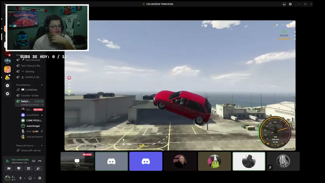This screenshot has height=183, width=325.
Task: Create a channel in the Minecraft Server category
Action: (42, 146)
